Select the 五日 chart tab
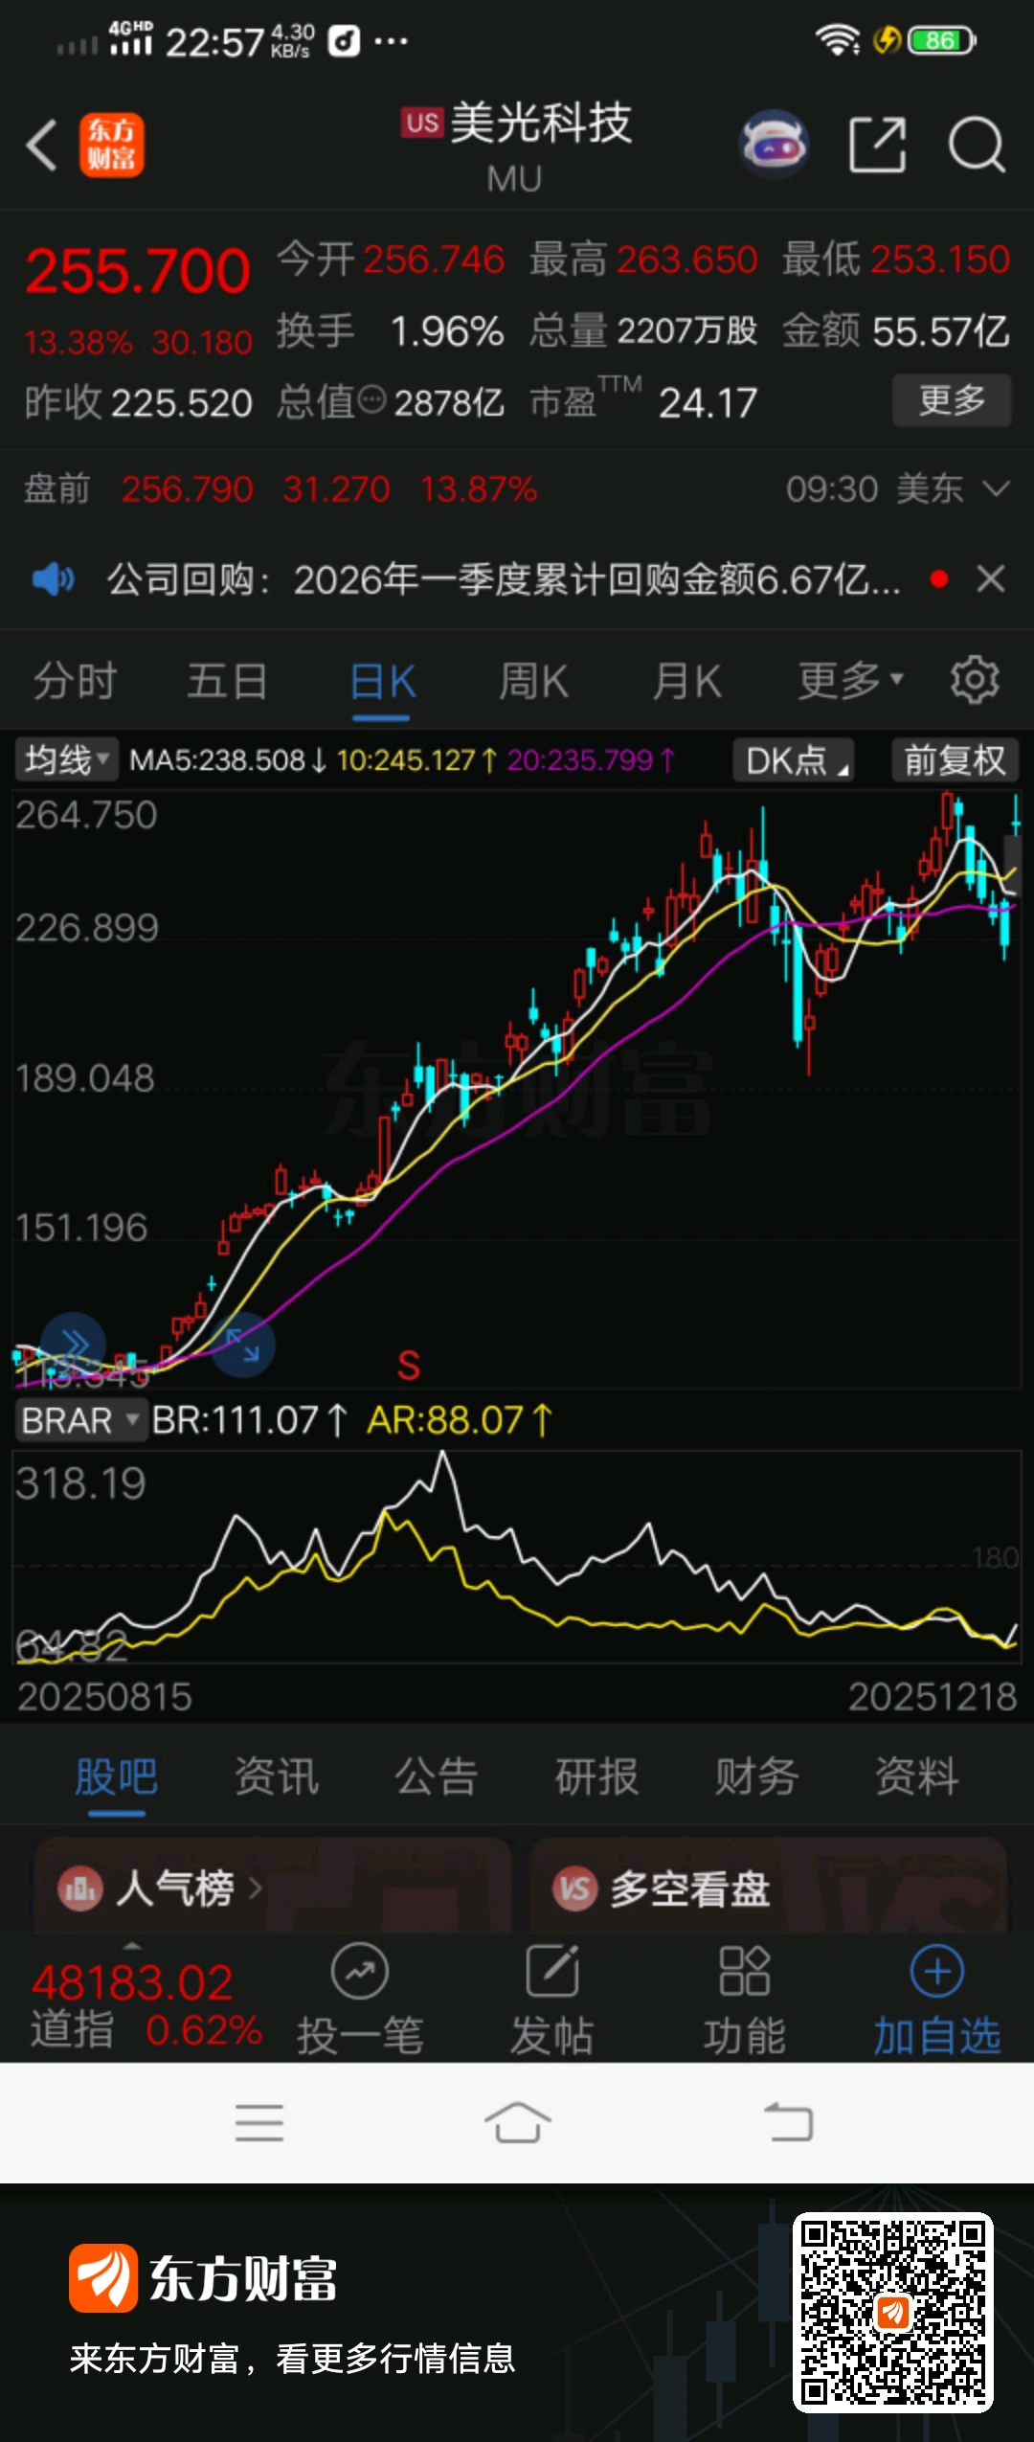Viewport: 1034px width, 2442px height. [x=227, y=682]
